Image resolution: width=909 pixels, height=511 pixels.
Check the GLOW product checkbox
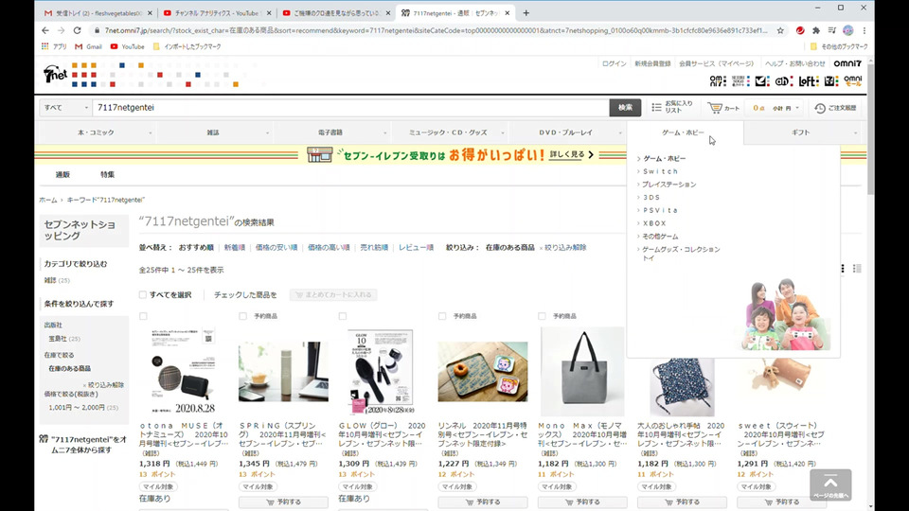343,316
